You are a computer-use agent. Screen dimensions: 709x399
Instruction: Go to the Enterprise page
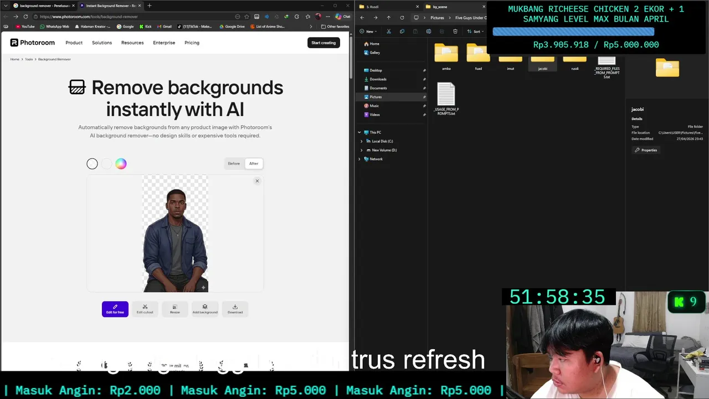coord(164,43)
